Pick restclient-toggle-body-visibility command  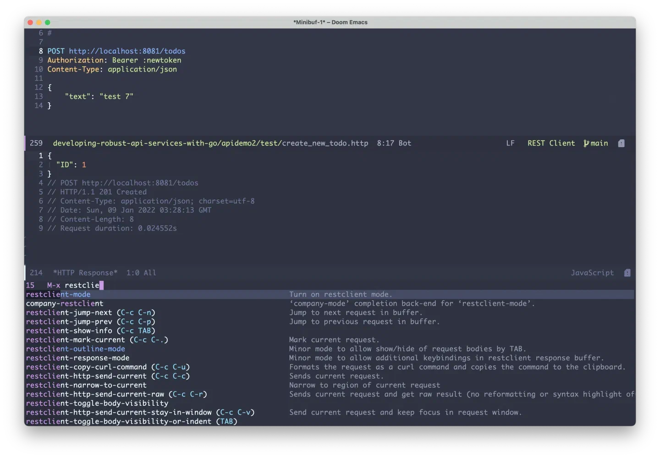point(97,403)
